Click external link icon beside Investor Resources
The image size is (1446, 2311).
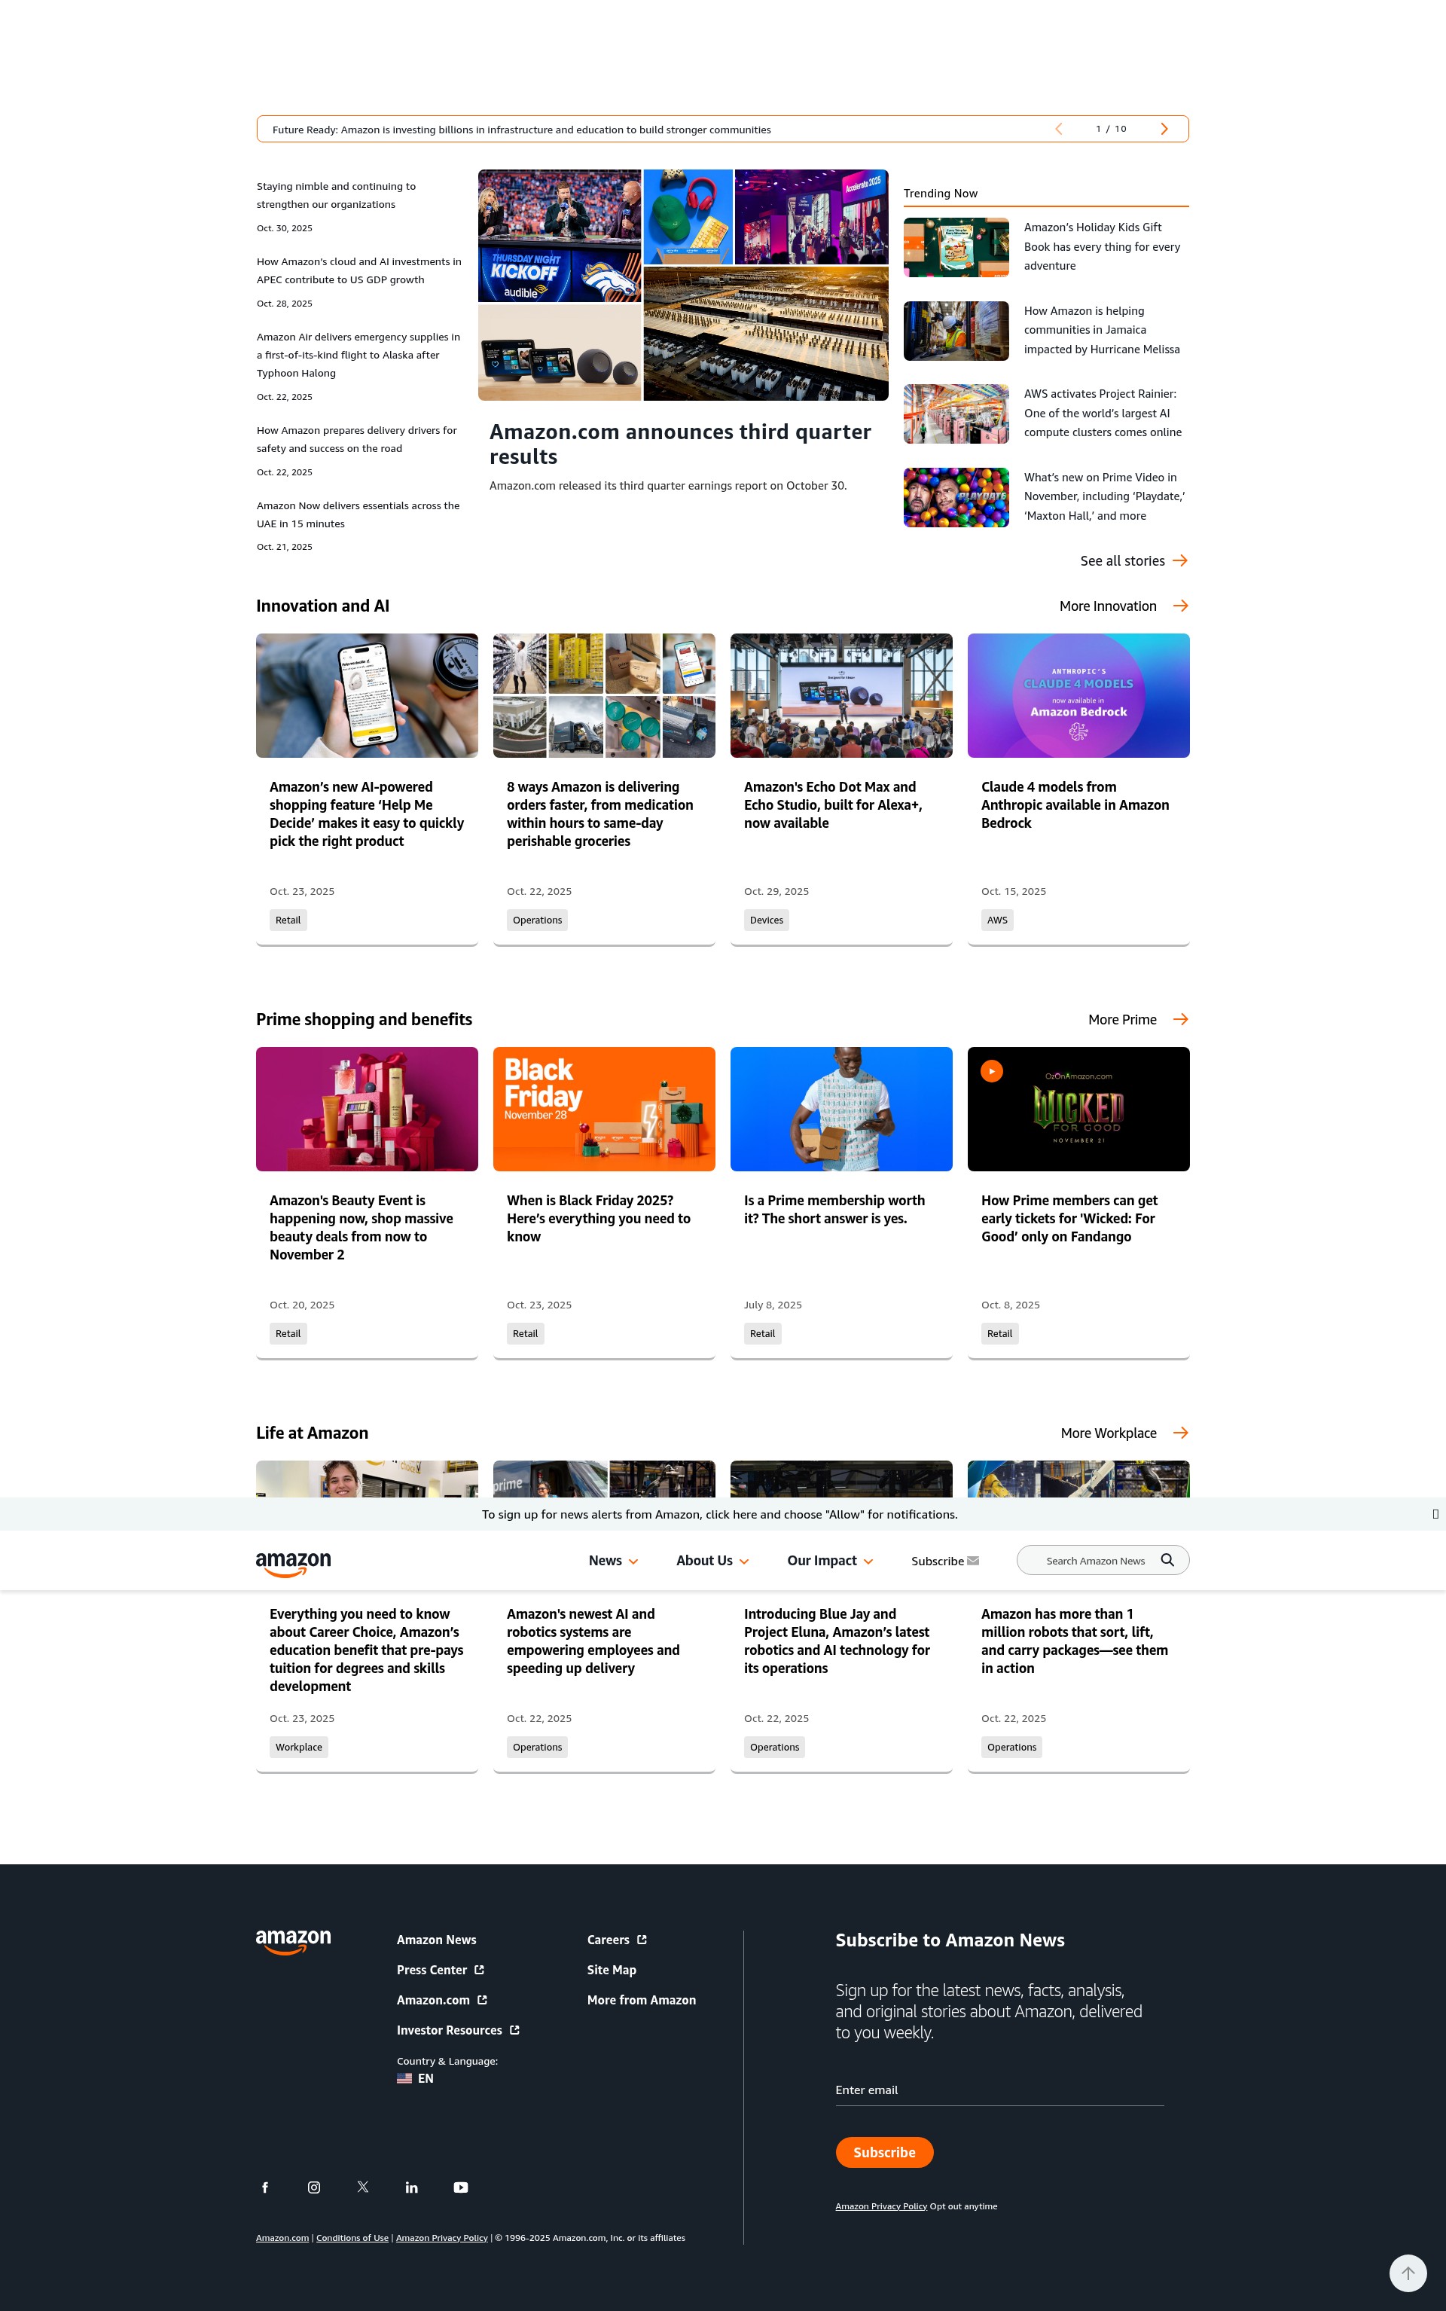point(514,2030)
